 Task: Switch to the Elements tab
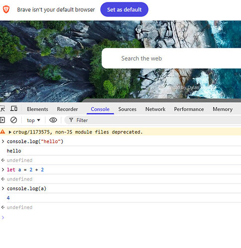pos(37,109)
